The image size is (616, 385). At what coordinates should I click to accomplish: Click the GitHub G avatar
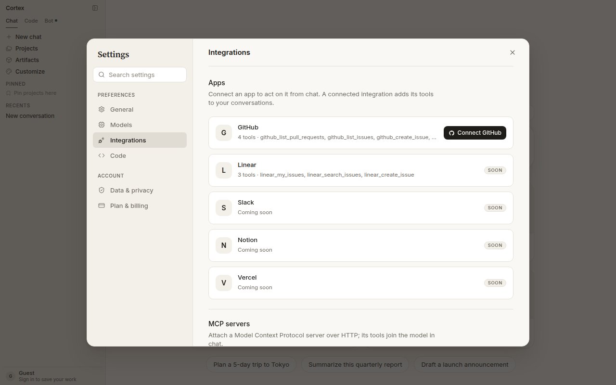(224, 133)
